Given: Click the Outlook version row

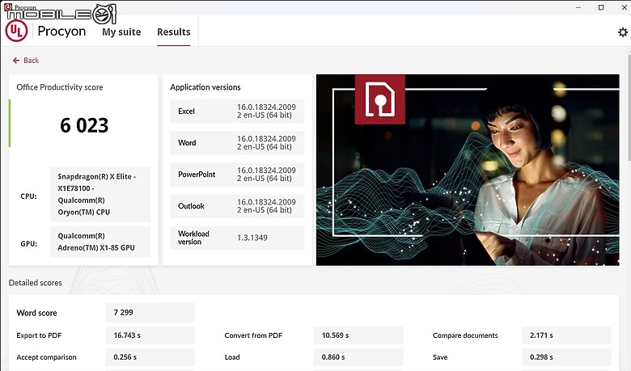Looking at the screenshot, I should pyautogui.click(x=237, y=206).
